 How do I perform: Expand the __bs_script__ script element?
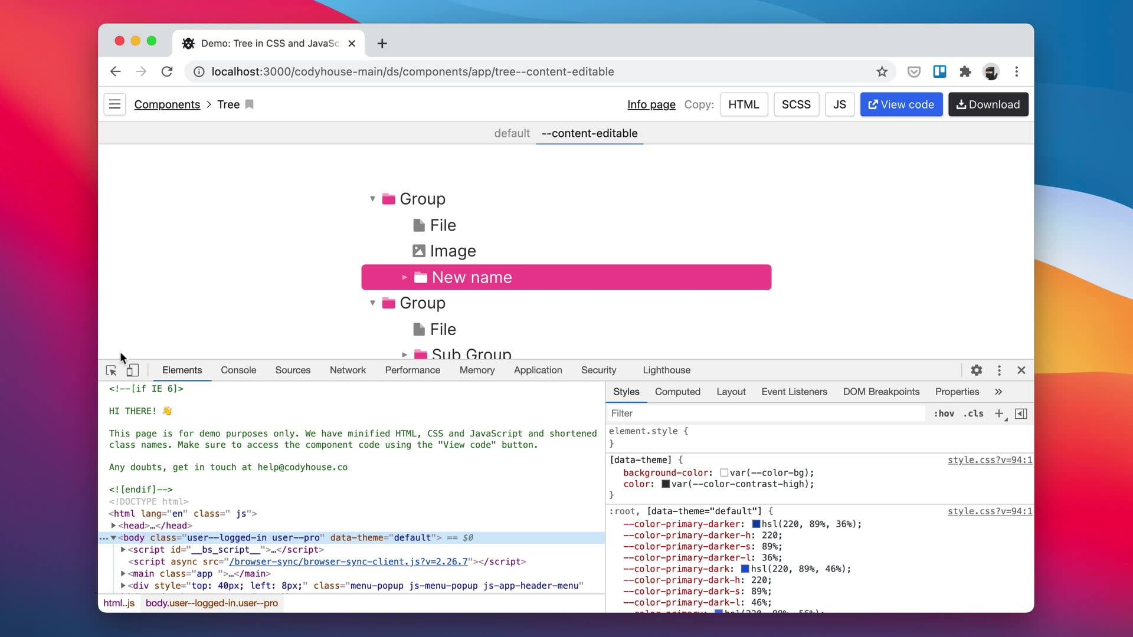coord(123,550)
